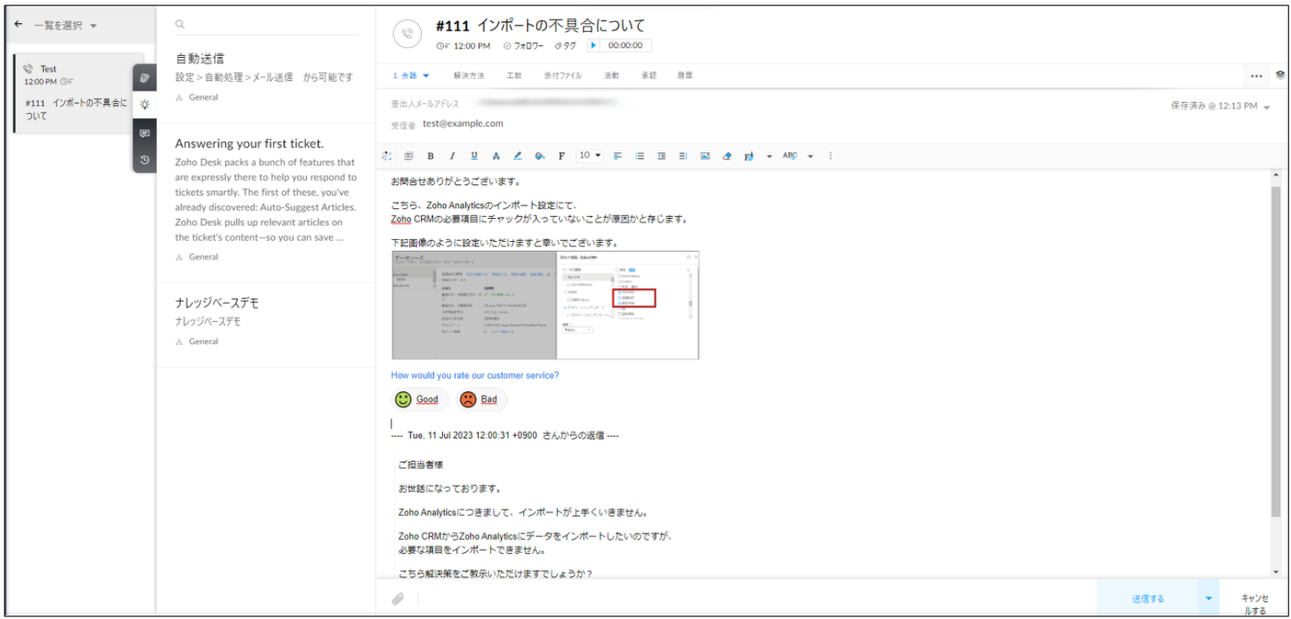
Task: Click the eraser clear-formatting icon
Action: click(727, 156)
